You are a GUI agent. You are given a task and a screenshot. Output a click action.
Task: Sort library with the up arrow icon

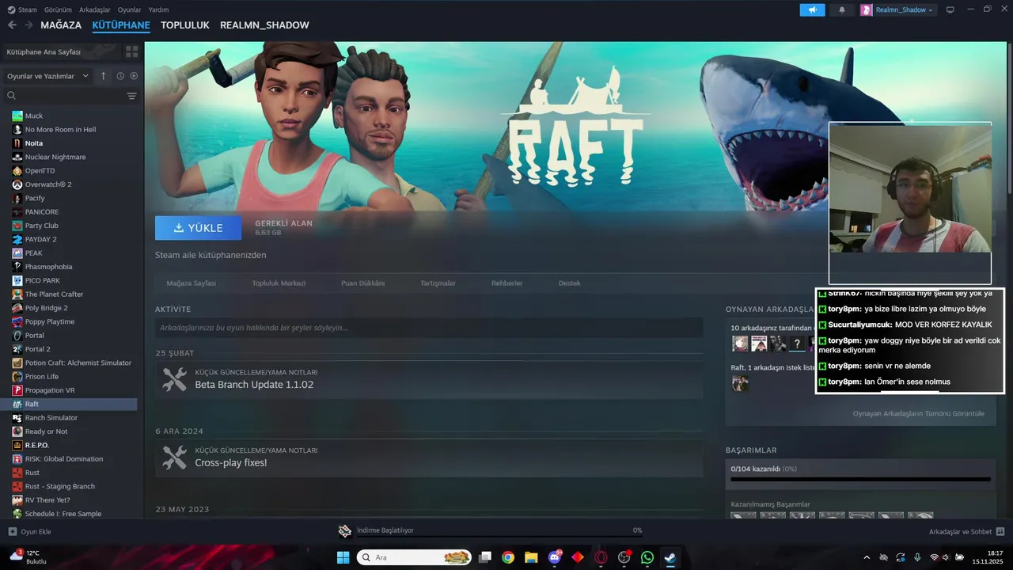[x=103, y=76]
